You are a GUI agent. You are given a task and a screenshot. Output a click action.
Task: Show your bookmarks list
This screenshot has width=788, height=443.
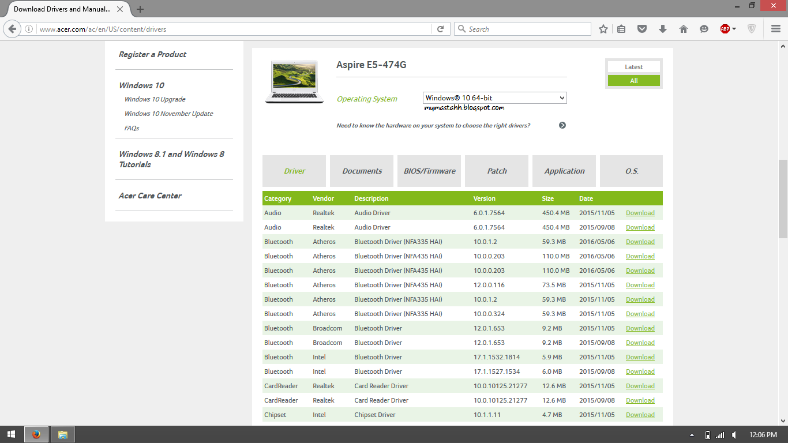coord(621,29)
